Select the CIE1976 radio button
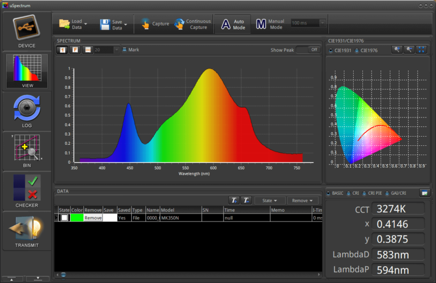The width and height of the screenshot is (436, 283). (x=357, y=51)
